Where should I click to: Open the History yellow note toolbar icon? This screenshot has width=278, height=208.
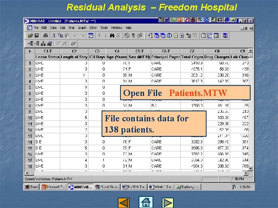pyautogui.click(x=176, y=35)
